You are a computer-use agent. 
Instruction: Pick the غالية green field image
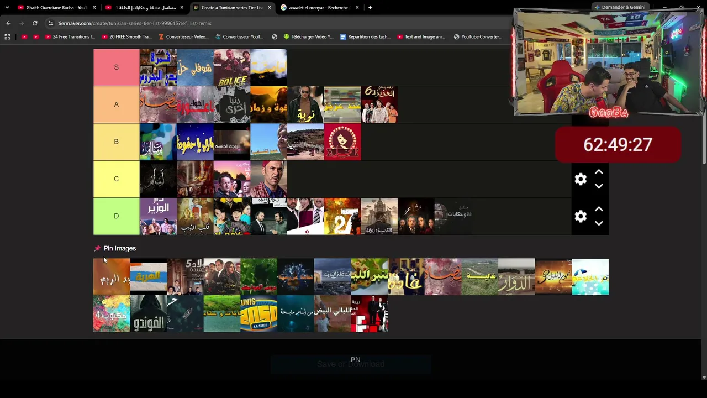pos(479,276)
